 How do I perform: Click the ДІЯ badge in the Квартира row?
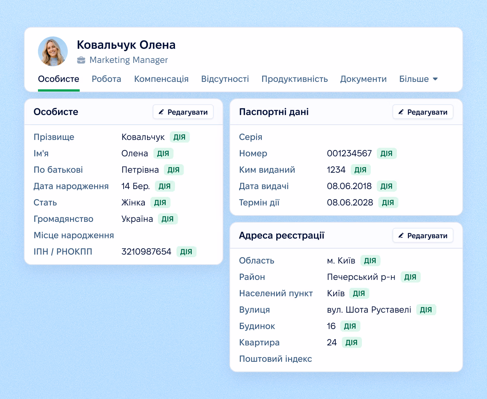(352, 342)
